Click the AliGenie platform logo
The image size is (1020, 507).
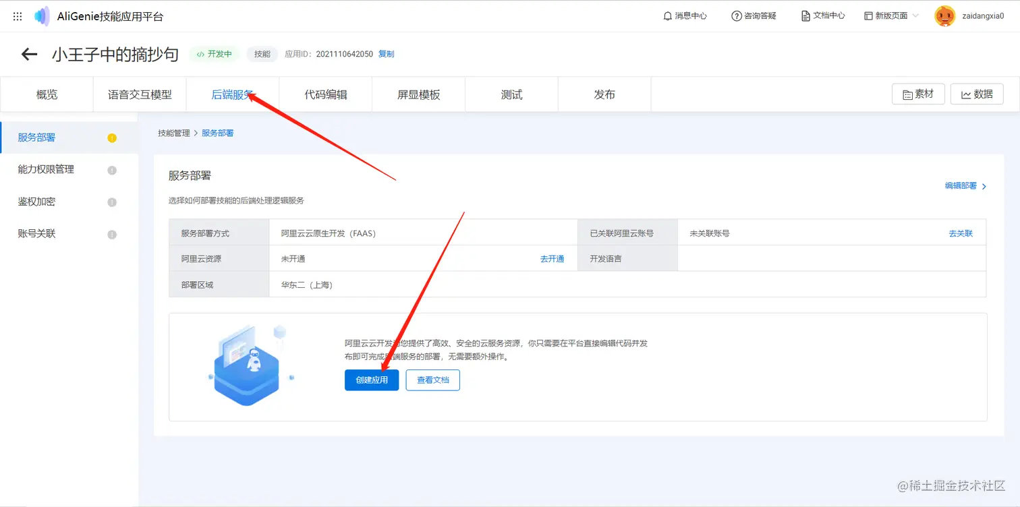coord(42,16)
